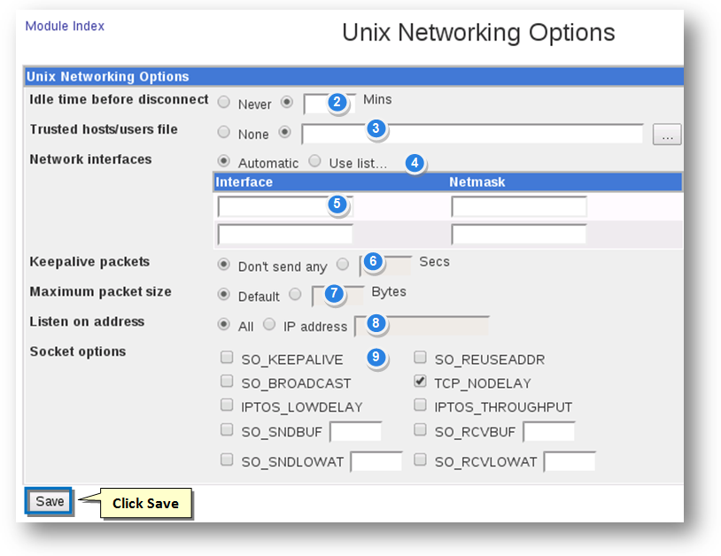Click the SO_SNDBUF value field
The image size is (721, 556).
[355, 431]
